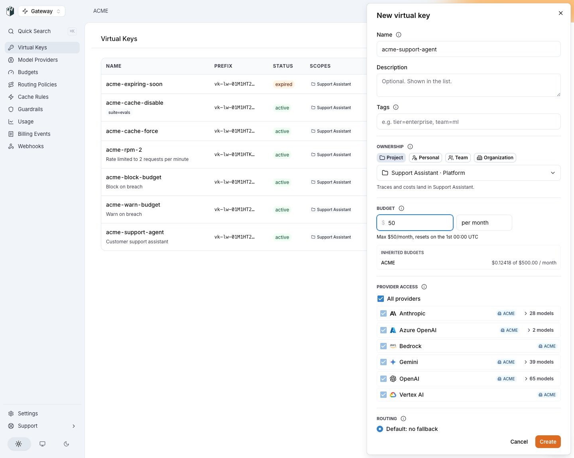
Task: Click the Support lifebuoy icon
Action: 11,426
